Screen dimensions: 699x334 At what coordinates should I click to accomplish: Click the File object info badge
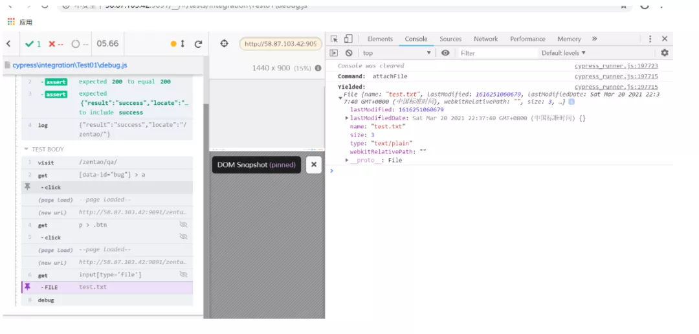click(x=571, y=102)
